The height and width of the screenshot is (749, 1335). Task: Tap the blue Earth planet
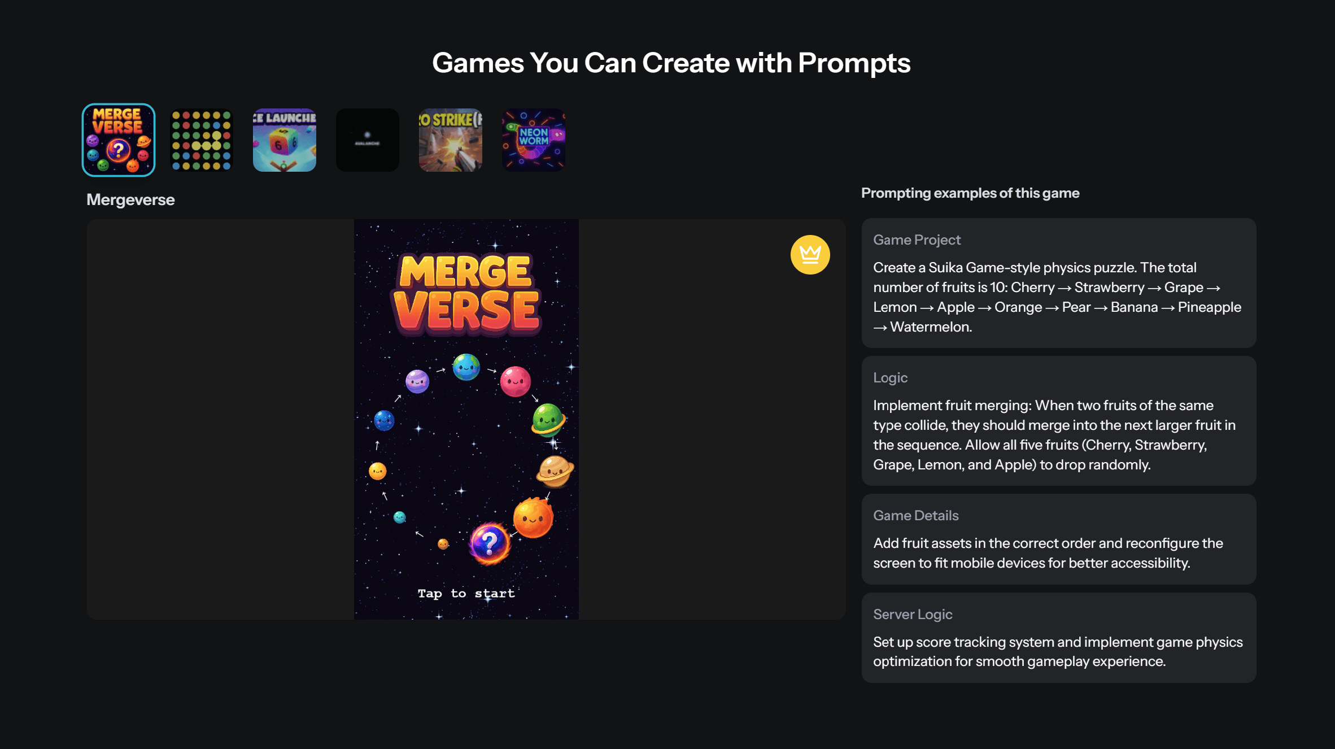(466, 367)
